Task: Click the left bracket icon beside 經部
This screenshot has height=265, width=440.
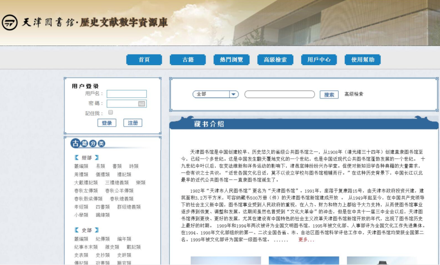Action: tap(77, 158)
